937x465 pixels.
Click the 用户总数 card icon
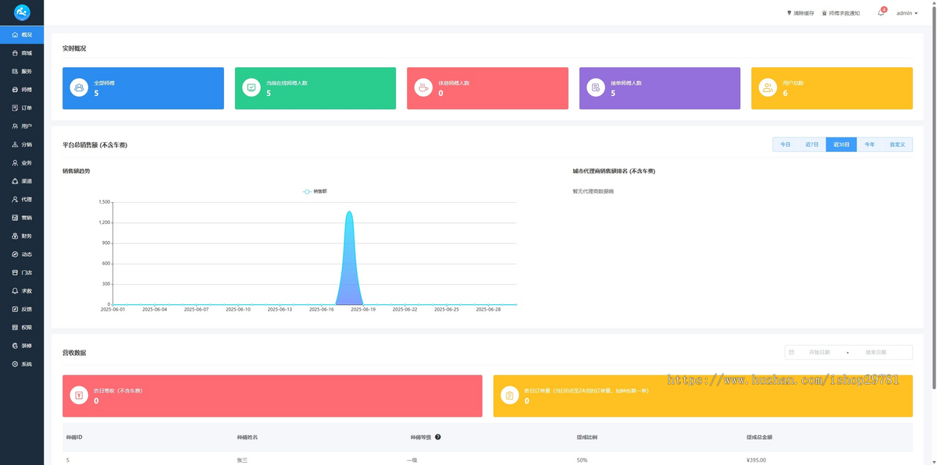coord(768,88)
